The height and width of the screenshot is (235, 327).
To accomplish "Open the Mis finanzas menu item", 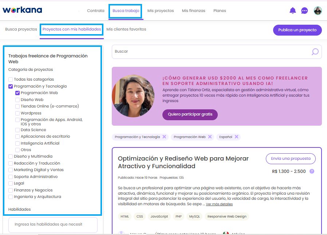I will (193, 11).
